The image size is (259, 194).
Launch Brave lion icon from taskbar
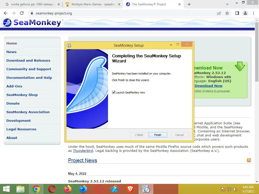pos(130,189)
